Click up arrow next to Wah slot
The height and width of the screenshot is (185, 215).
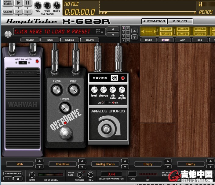pos(39,161)
